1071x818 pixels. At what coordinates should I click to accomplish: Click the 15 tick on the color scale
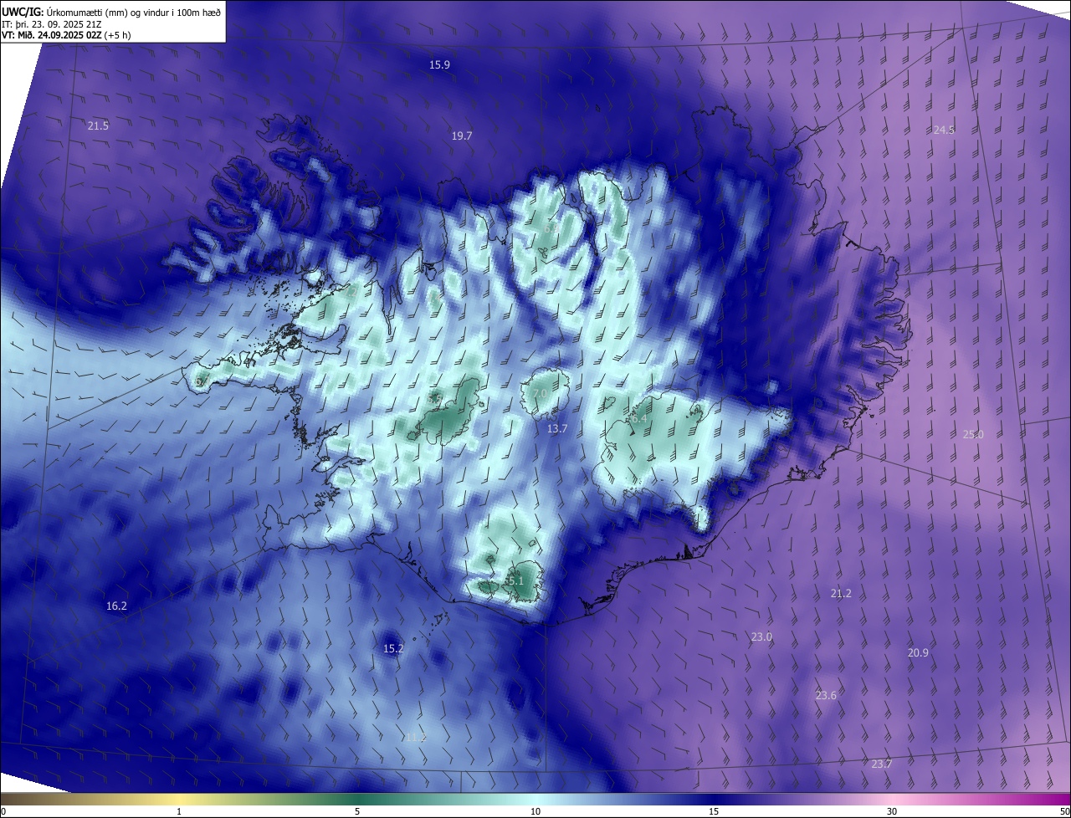click(x=714, y=811)
